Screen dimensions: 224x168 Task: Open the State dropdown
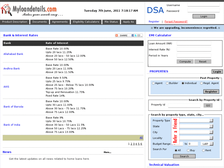[196, 126]
